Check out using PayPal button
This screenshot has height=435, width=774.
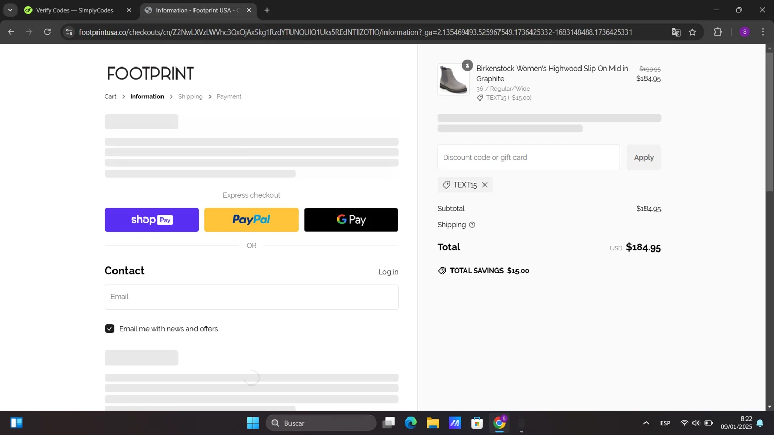pyautogui.click(x=251, y=220)
